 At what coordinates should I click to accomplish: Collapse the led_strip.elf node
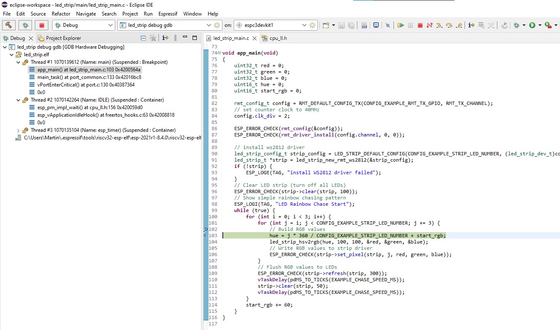coord(11,55)
